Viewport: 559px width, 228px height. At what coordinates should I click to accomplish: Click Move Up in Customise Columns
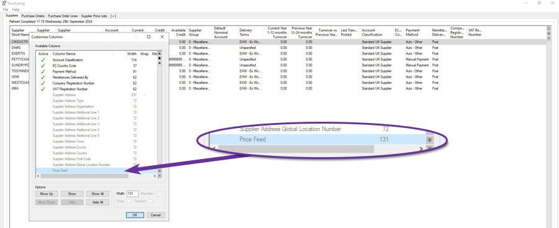click(47, 194)
